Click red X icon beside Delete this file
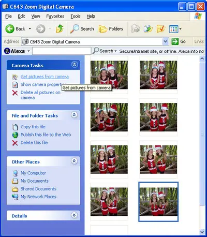Image resolution: width=207 pixels, height=237 pixels. click(x=15, y=143)
